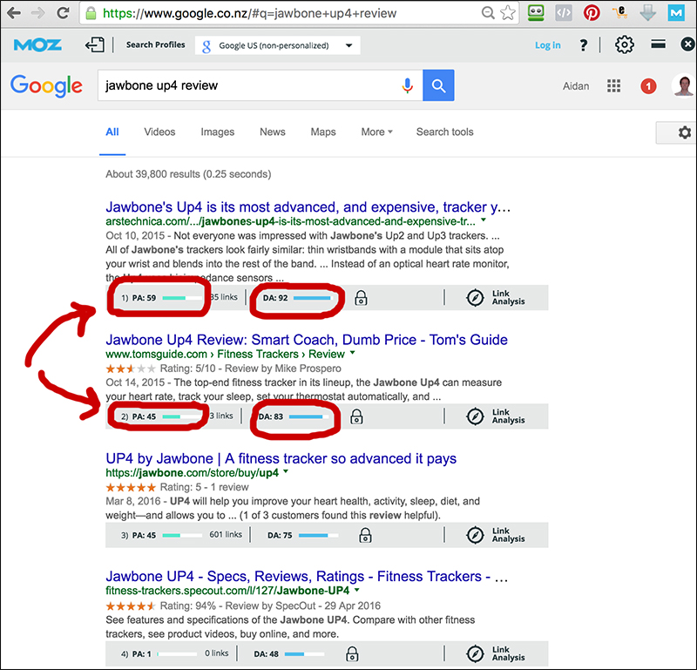
Task: Switch to the Videos tab
Action: 159,132
